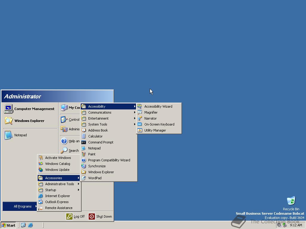
Task: Open Windows Catalog
Action: (x=59, y=164)
